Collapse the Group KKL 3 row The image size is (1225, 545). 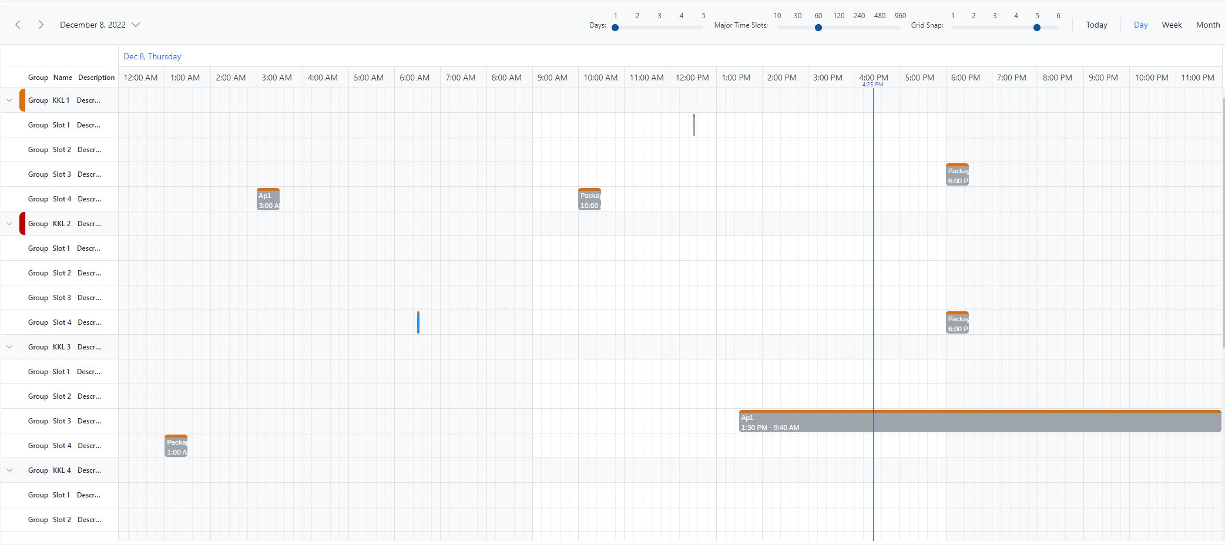(x=9, y=346)
